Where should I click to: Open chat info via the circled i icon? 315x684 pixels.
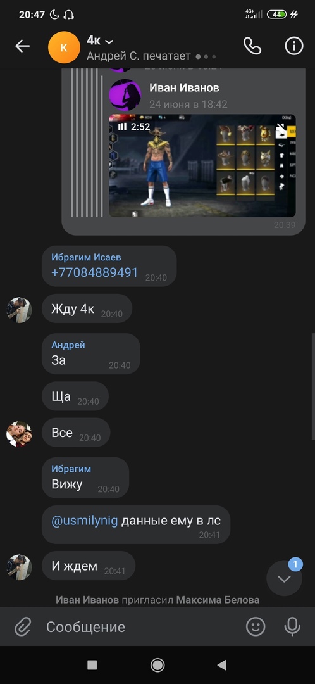[293, 46]
